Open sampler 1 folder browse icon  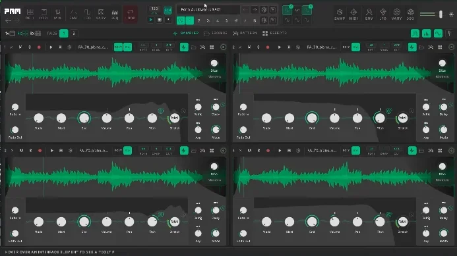click(193, 47)
